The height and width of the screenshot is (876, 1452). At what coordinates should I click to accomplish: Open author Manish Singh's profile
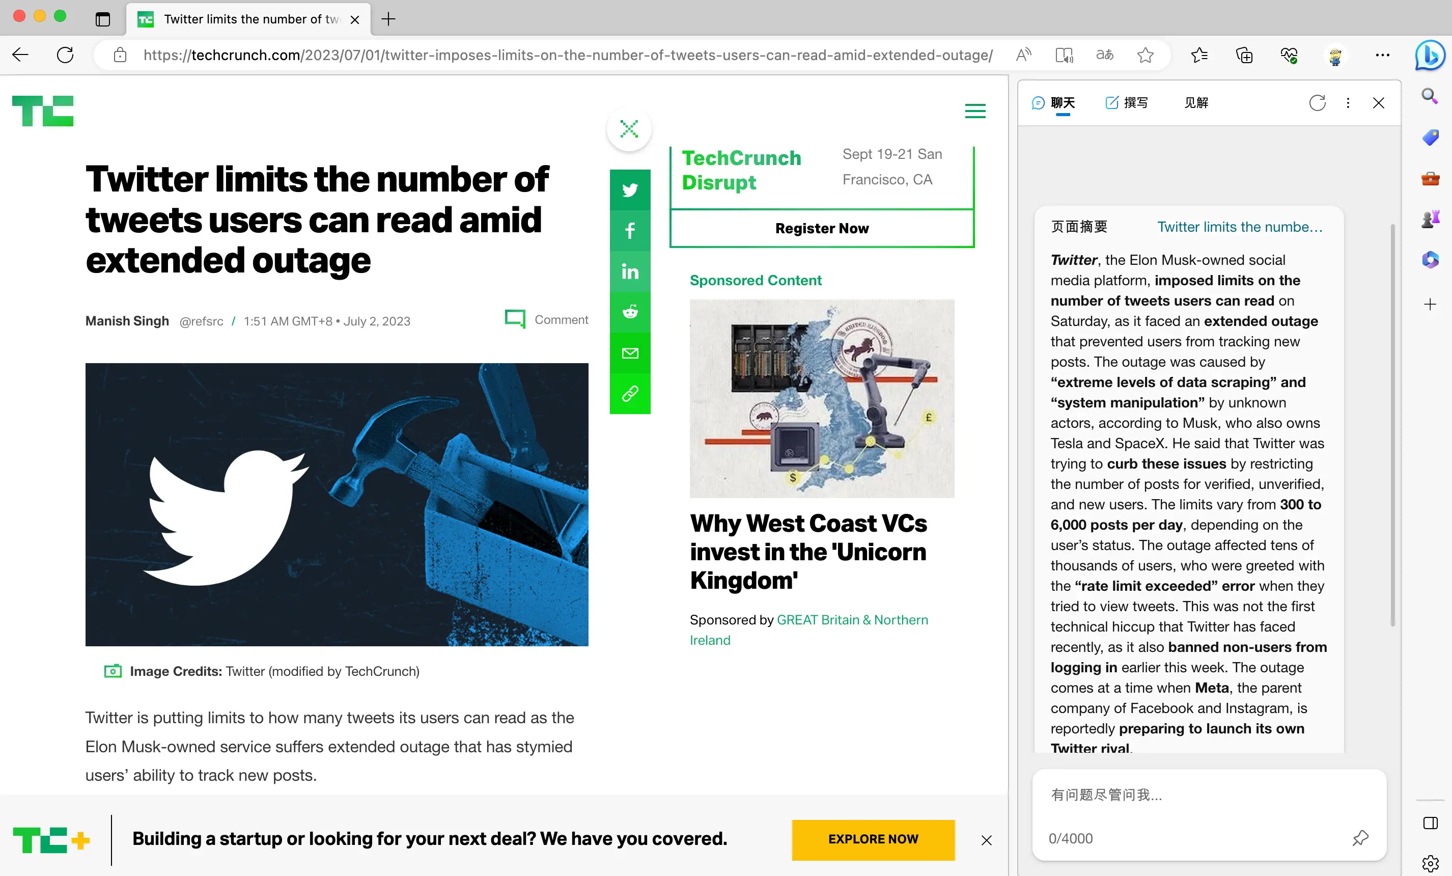click(127, 321)
